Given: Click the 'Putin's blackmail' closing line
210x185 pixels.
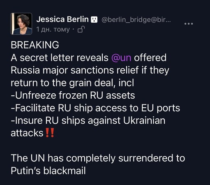Looking at the screenshot, I should 48,171.
